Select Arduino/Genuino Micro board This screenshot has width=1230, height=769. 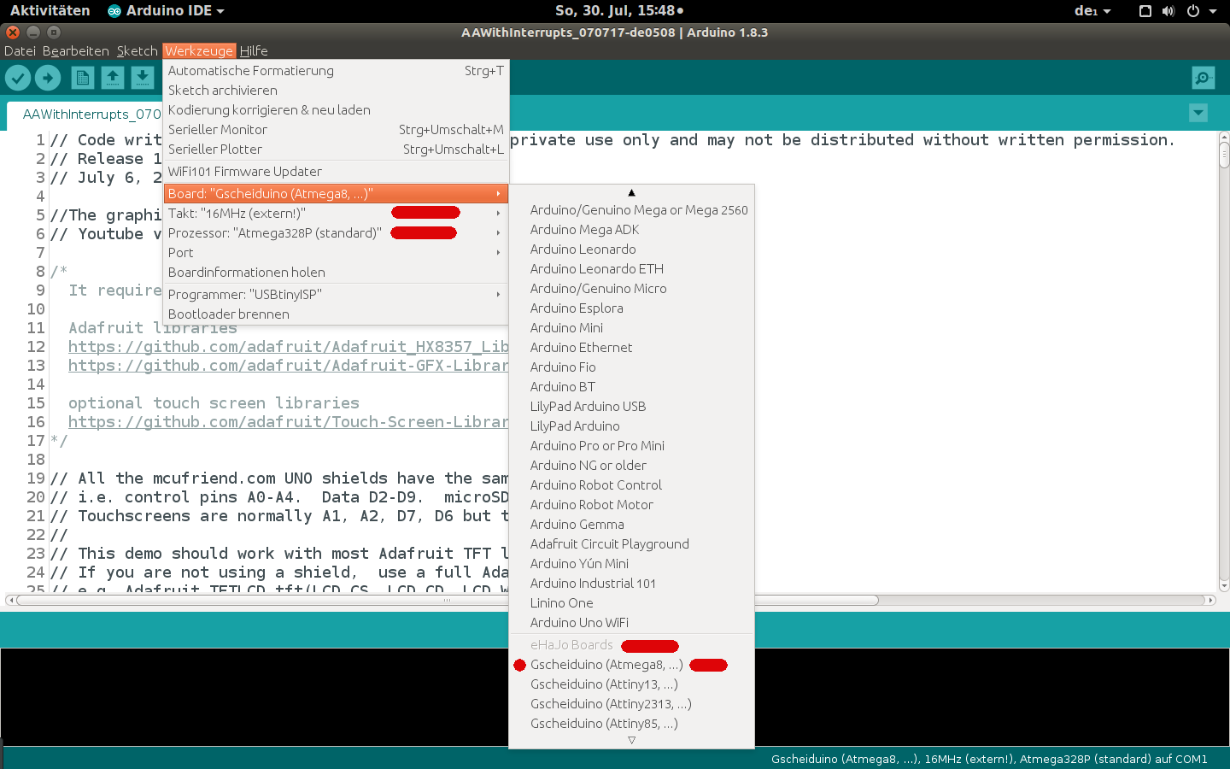(x=631, y=289)
